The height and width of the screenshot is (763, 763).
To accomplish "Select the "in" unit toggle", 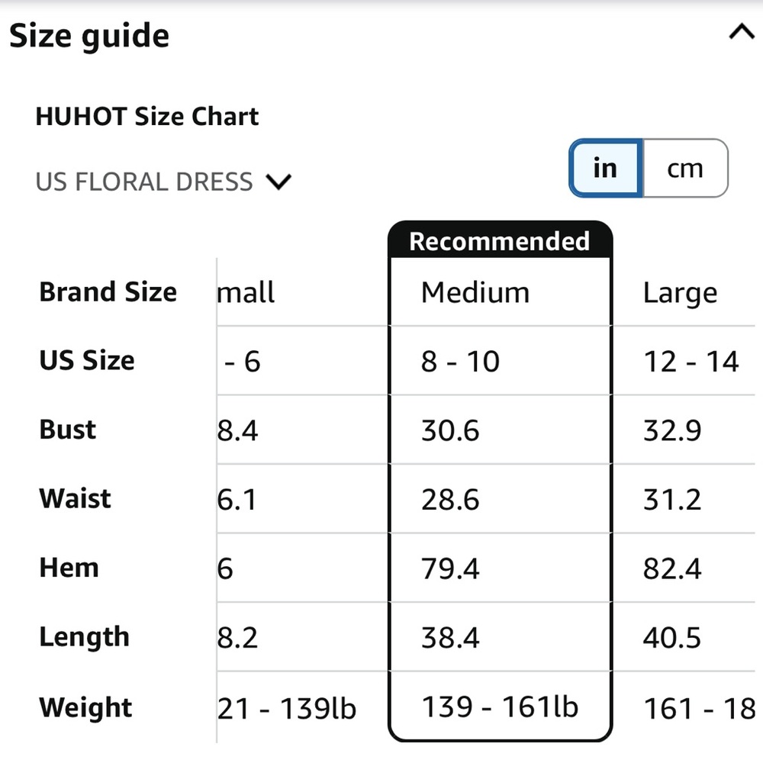I will click(606, 168).
